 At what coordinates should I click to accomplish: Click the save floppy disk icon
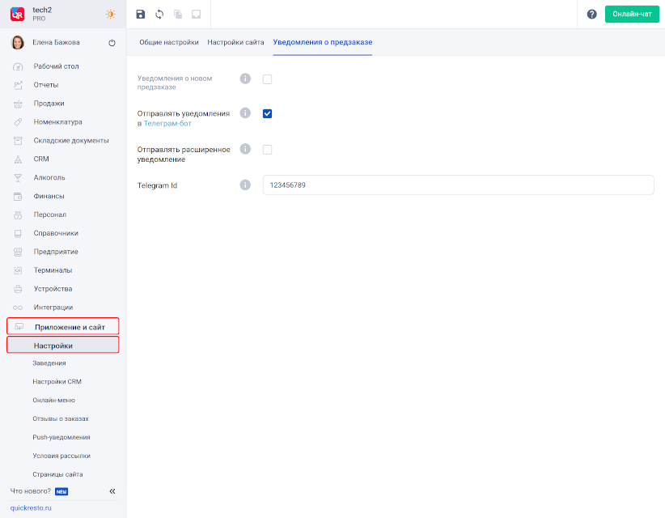click(x=141, y=15)
